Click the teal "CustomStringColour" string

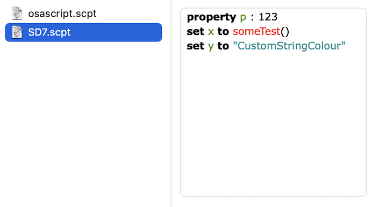[x=289, y=46]
